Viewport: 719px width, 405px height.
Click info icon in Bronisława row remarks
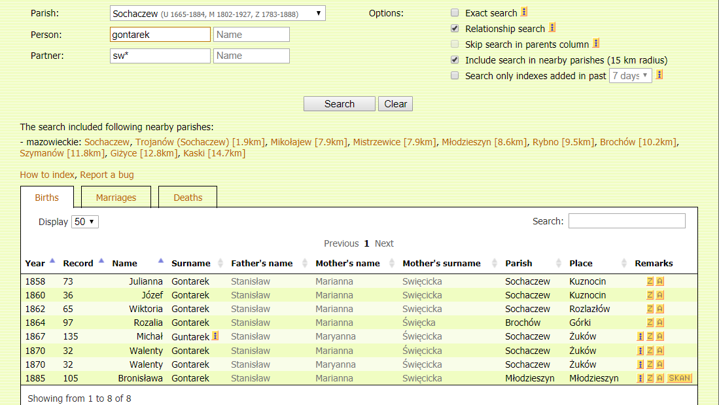(640, 378)
